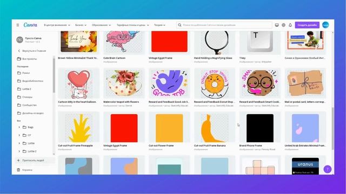Screen dimensions: 346x194
Task: Click the Canva logo
Action: pos(30,25)
